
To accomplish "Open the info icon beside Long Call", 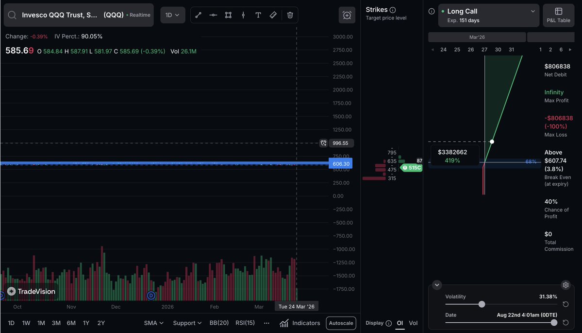I will pyautogui.click(x=432, y=11).
